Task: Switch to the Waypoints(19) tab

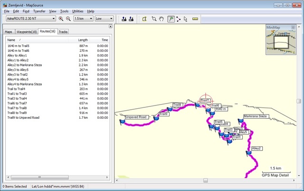Action: tap(27, 32)
